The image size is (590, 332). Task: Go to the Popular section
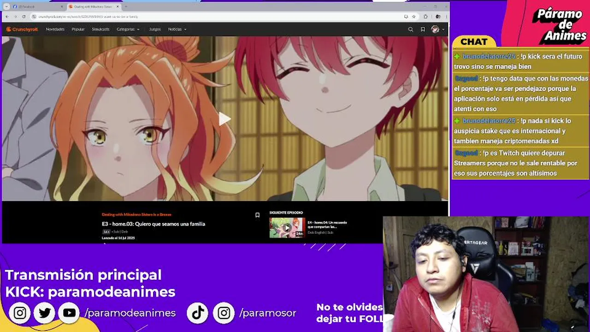tap(78, 29)
